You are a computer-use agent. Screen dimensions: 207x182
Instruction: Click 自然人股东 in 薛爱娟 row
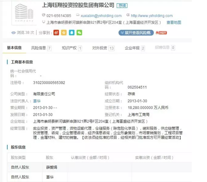[x=20, y=167]
